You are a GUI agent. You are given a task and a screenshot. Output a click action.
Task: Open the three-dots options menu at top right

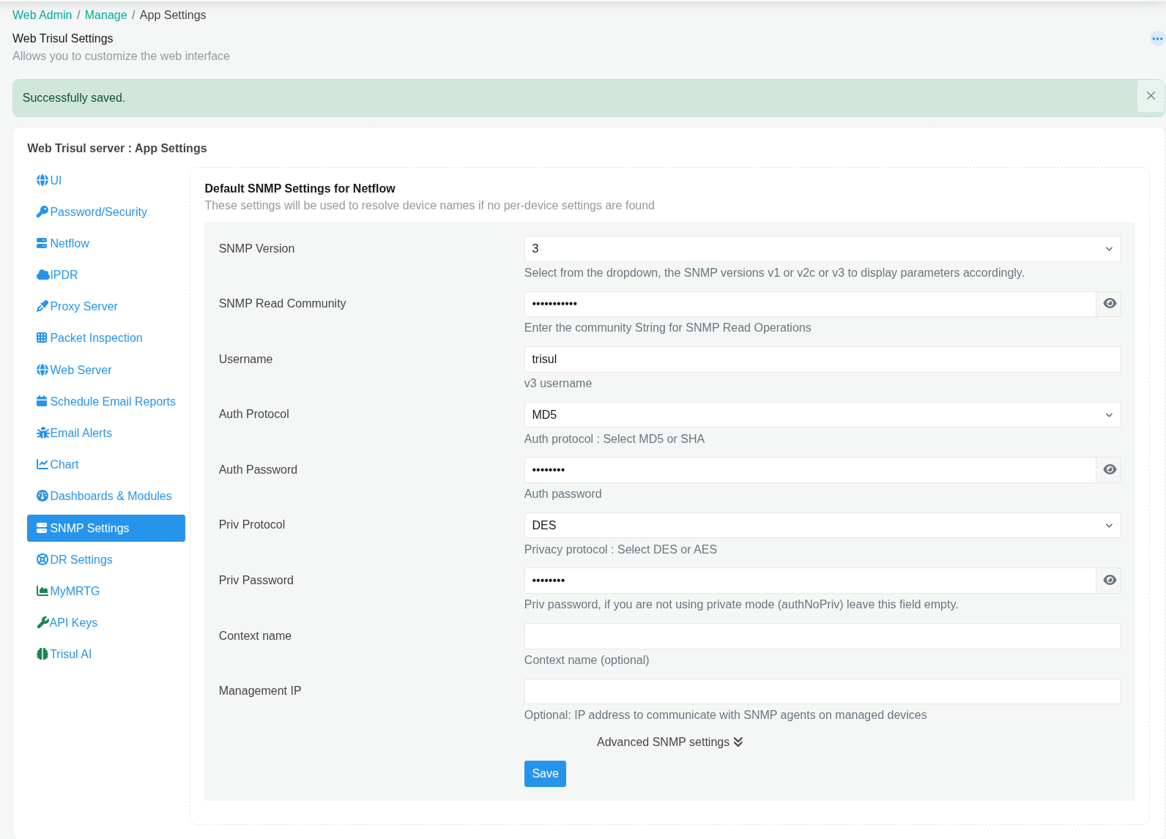[1157, 39]
